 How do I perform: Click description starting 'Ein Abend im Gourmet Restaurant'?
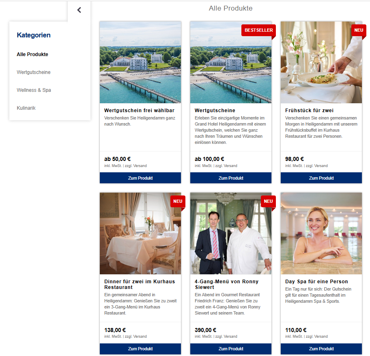[228, 304]
